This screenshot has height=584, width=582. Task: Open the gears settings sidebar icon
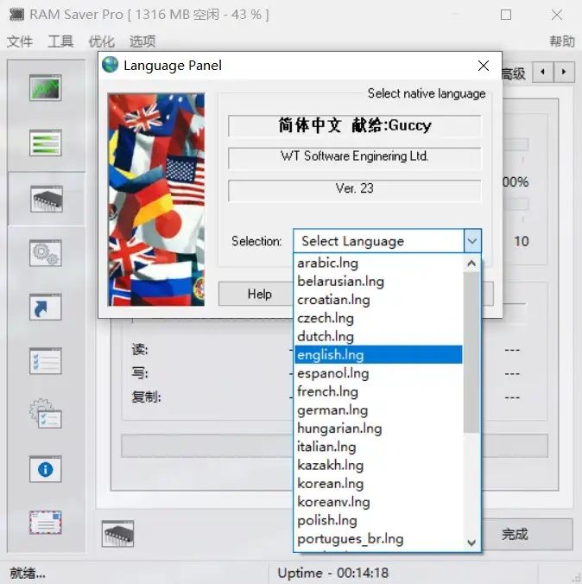46,253
